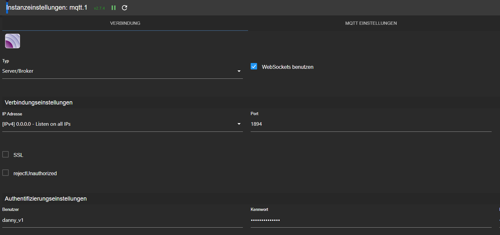Switch to the VERBINDUNG tab
Viewport: 500px width, 235px height.
pos(125,23)
